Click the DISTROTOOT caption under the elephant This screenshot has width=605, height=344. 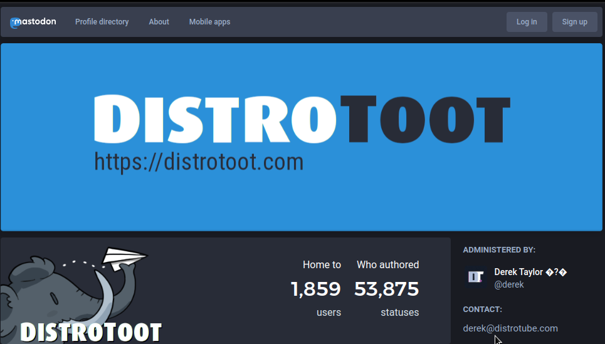point(91,332)
